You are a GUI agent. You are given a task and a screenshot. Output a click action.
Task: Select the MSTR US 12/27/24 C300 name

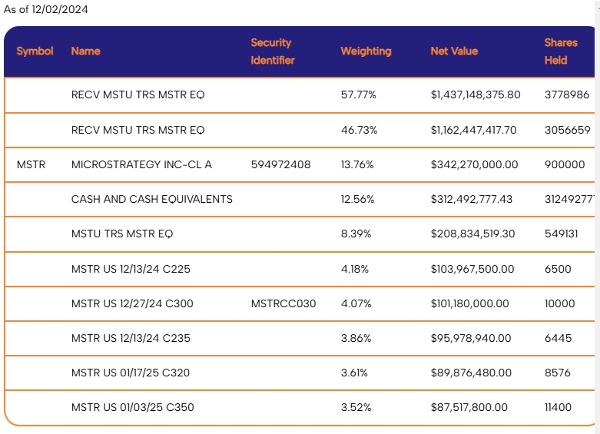point(132,304)
